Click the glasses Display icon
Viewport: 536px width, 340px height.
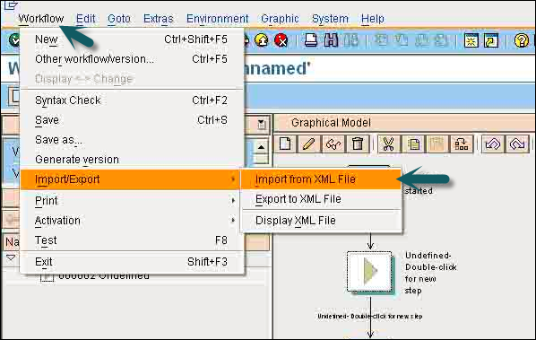333,144
